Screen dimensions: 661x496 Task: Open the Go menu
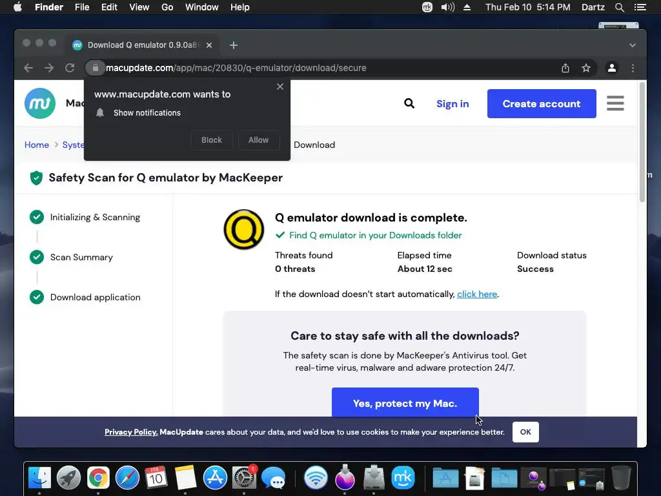point(167,7)
